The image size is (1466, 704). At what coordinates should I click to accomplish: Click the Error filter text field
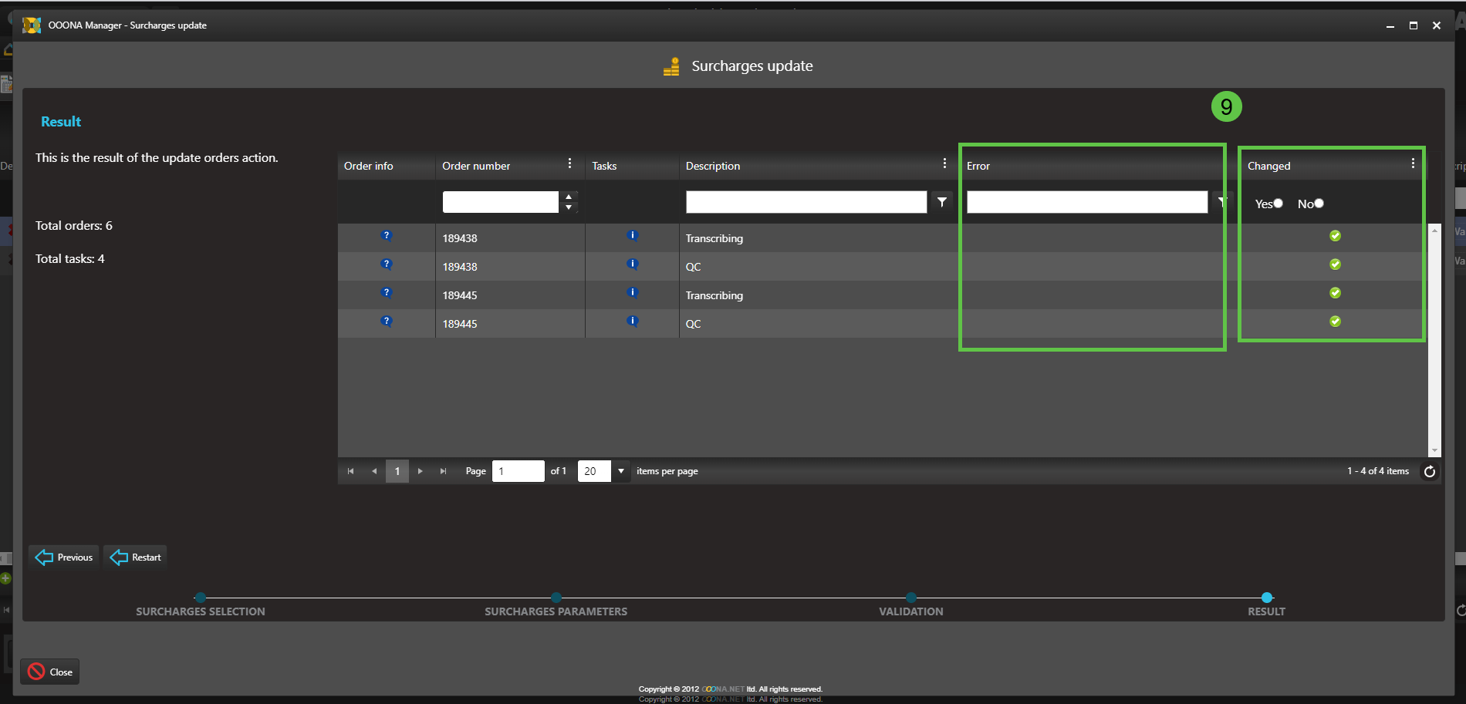coord(1086,202)
